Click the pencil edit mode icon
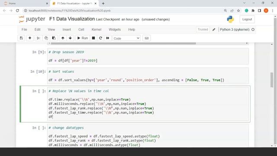 (214, 29)
